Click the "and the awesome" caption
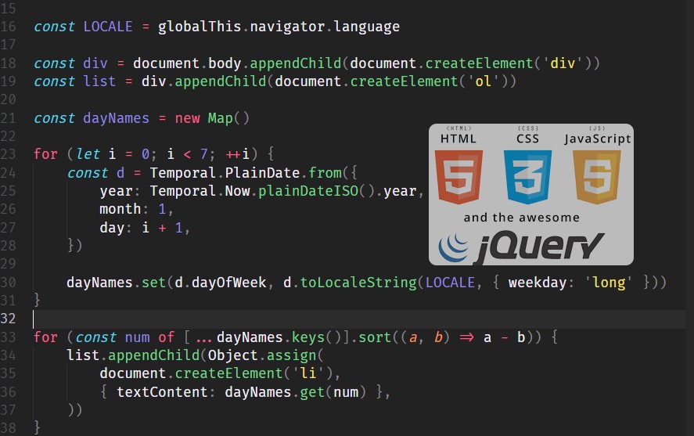Screen dimensions: 694x436 coord(521,218)
